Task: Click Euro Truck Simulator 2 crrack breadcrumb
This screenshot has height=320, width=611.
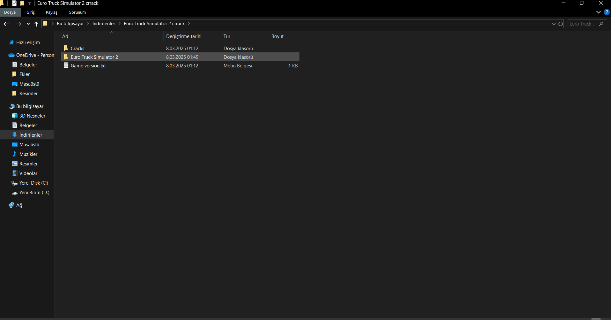Action: (x=154, y=24)
